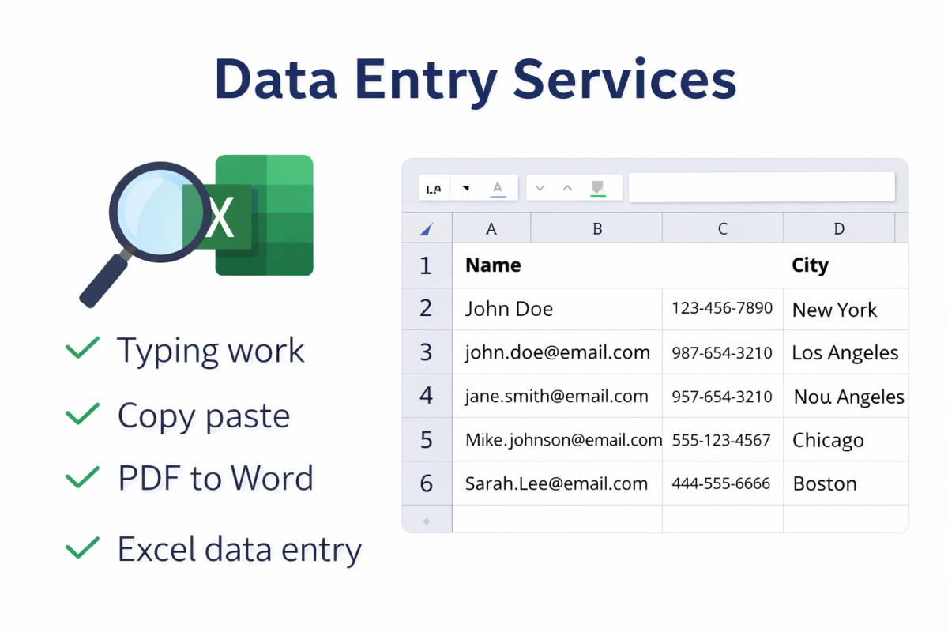This screenshot has height=632, width=948.
Task: Click the font size icon in toolbar
Action: pos(433,188)
